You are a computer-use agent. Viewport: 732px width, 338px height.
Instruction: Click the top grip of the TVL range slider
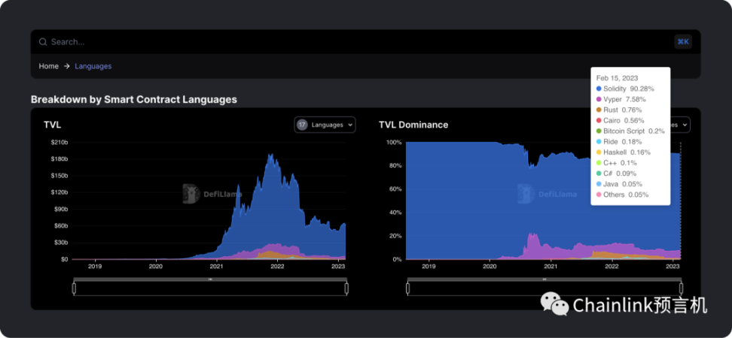[x=210, y=279]
